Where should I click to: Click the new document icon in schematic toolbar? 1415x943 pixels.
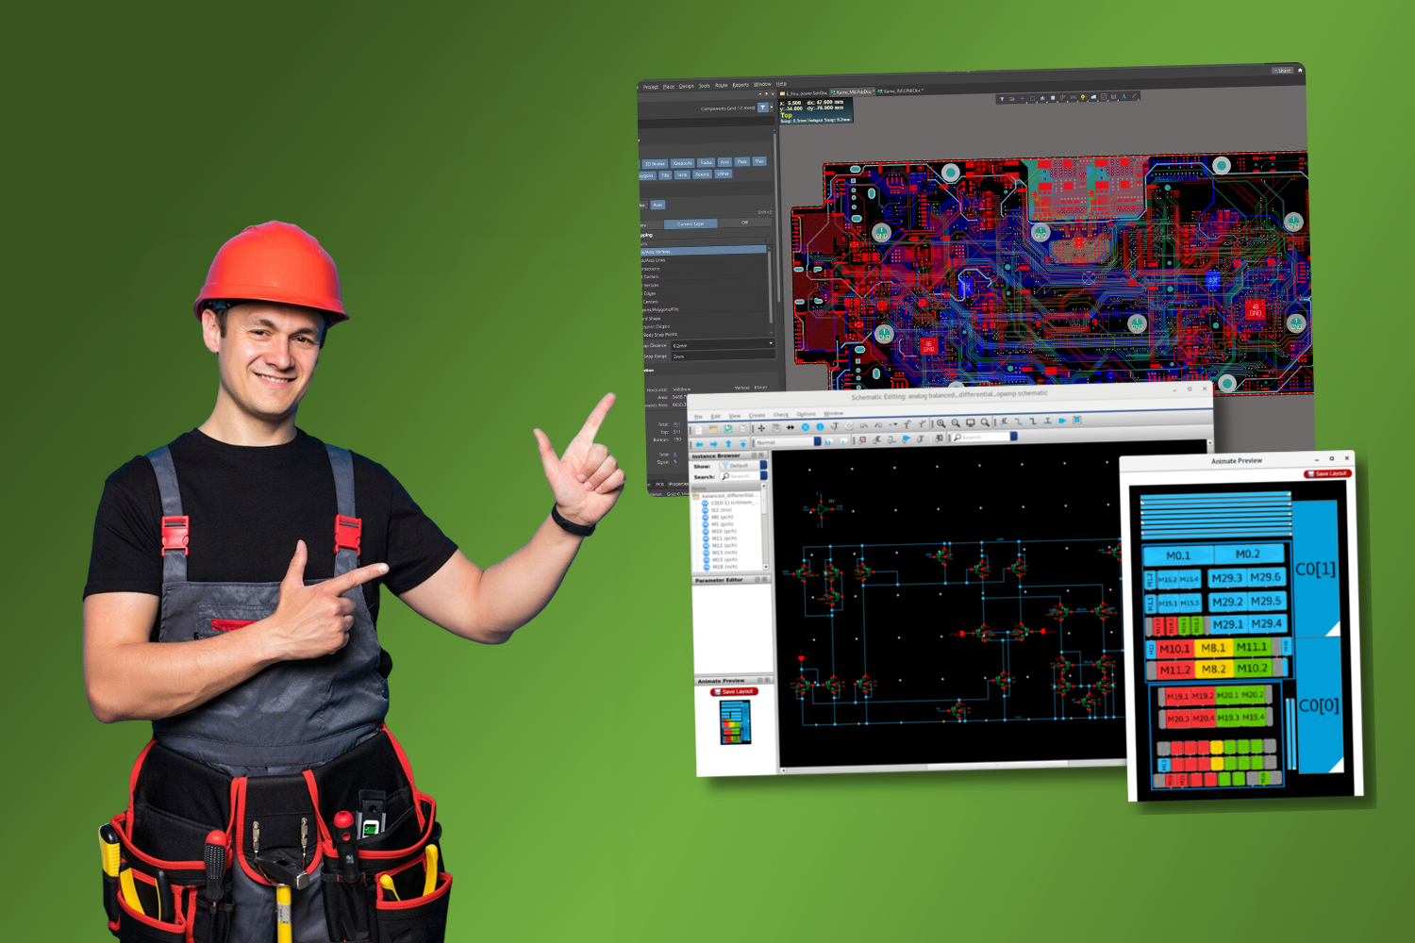pos(699,430)
